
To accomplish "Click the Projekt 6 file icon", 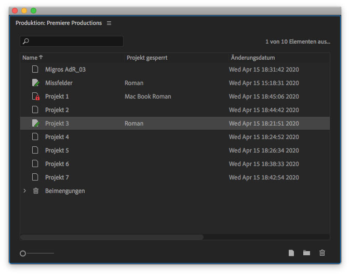I will point(35,163).
